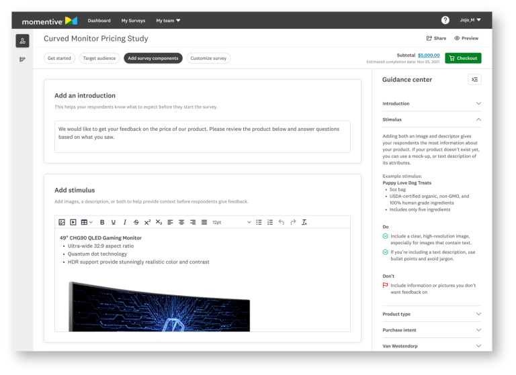Image resolution: width=516 pixels, height=375 pixels.
Task: Select the Add survey components step
Action: 153,58
